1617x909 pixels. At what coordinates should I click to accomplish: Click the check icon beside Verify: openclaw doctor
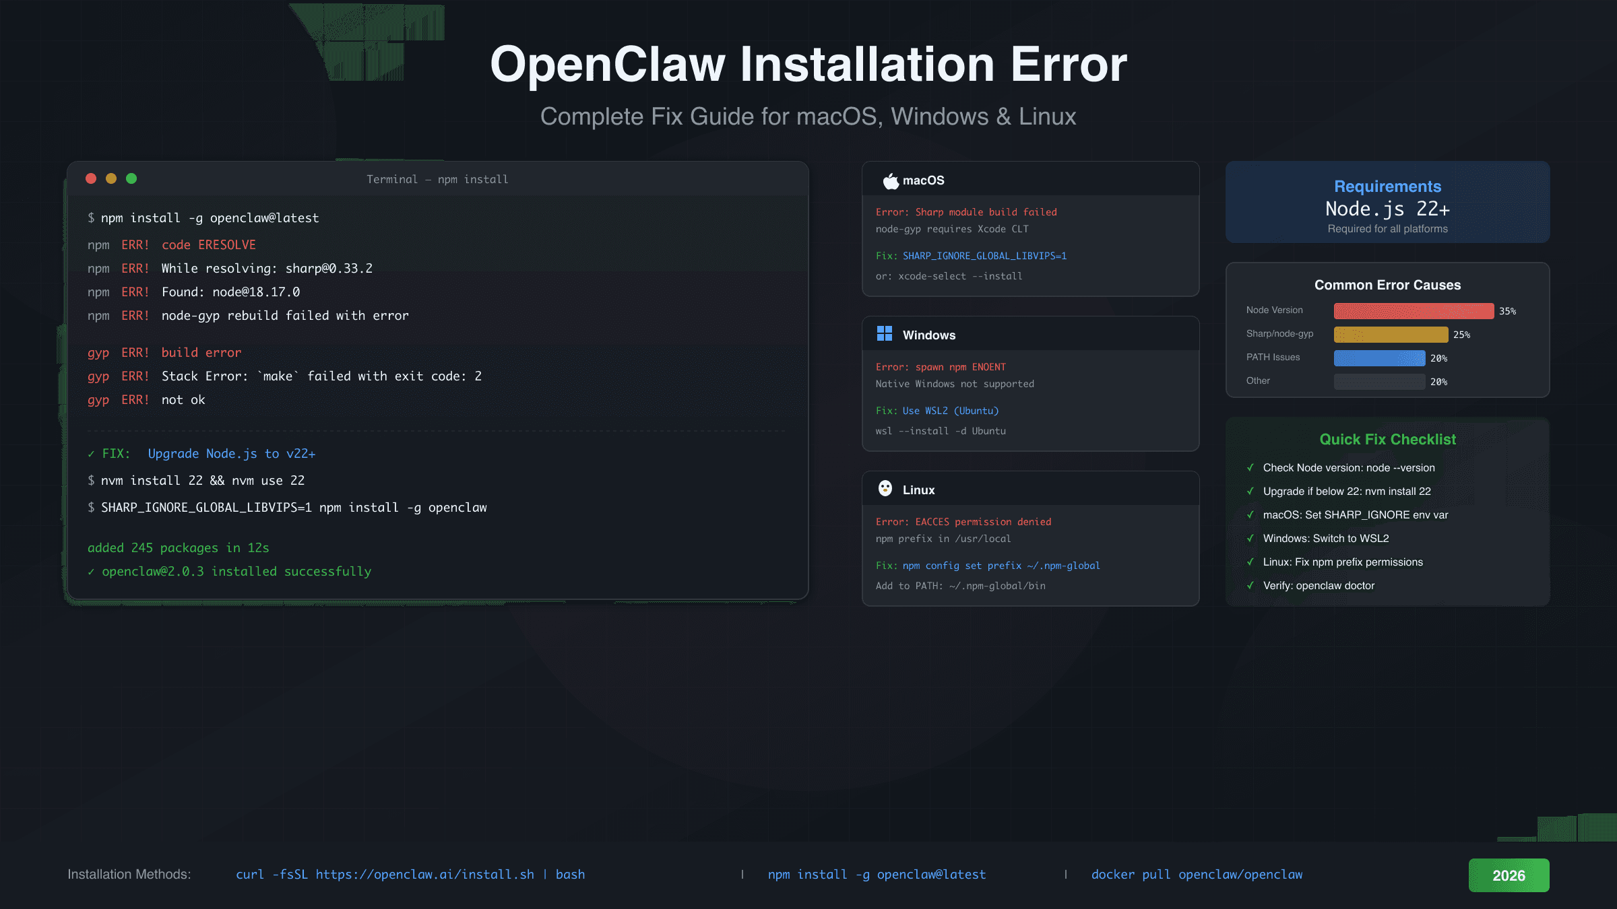(1251, 585)
